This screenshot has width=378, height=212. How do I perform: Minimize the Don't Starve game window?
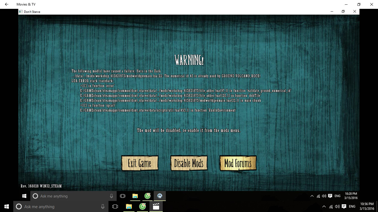tap(332, 12)
